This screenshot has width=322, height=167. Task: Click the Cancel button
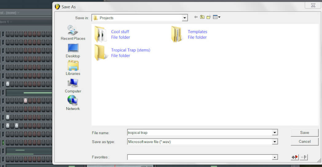pyautogui.click(x=304, y=142)
